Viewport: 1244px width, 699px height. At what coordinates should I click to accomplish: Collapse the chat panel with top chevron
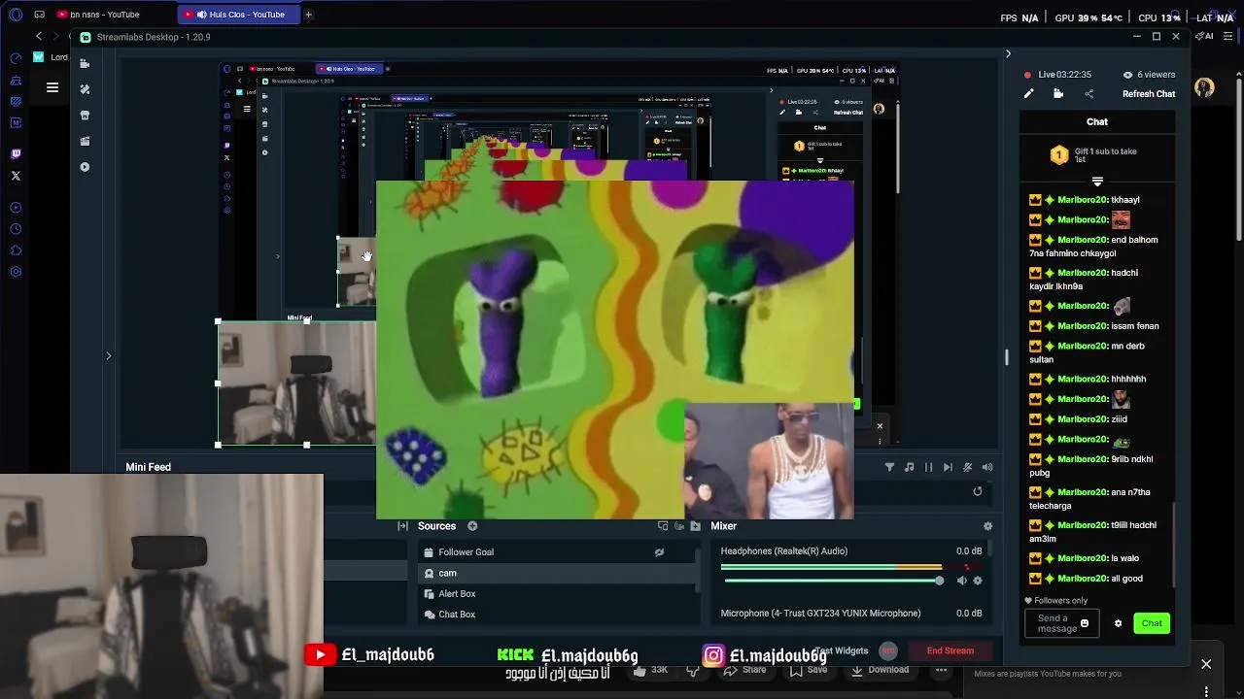coord(1008,53)
